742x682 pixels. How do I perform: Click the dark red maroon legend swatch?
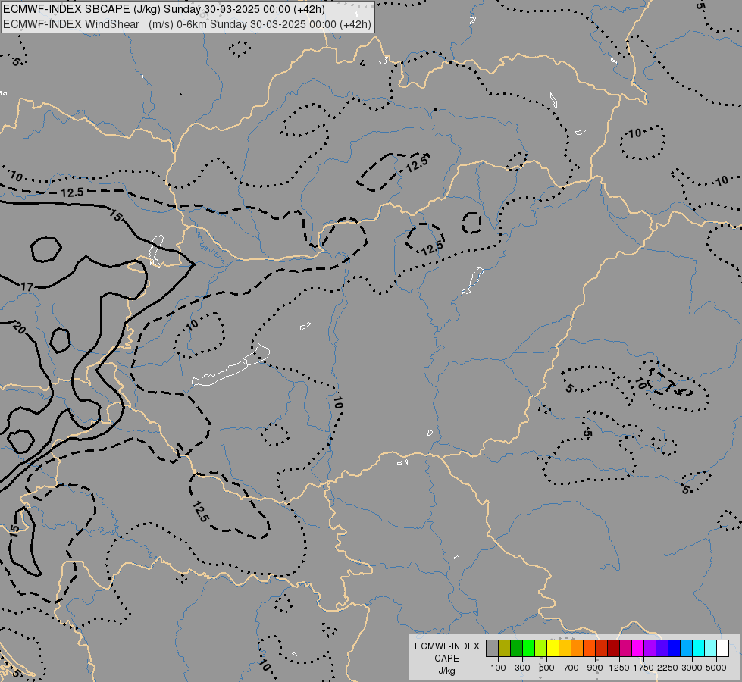pyautogui.click(x=614, y=648)
